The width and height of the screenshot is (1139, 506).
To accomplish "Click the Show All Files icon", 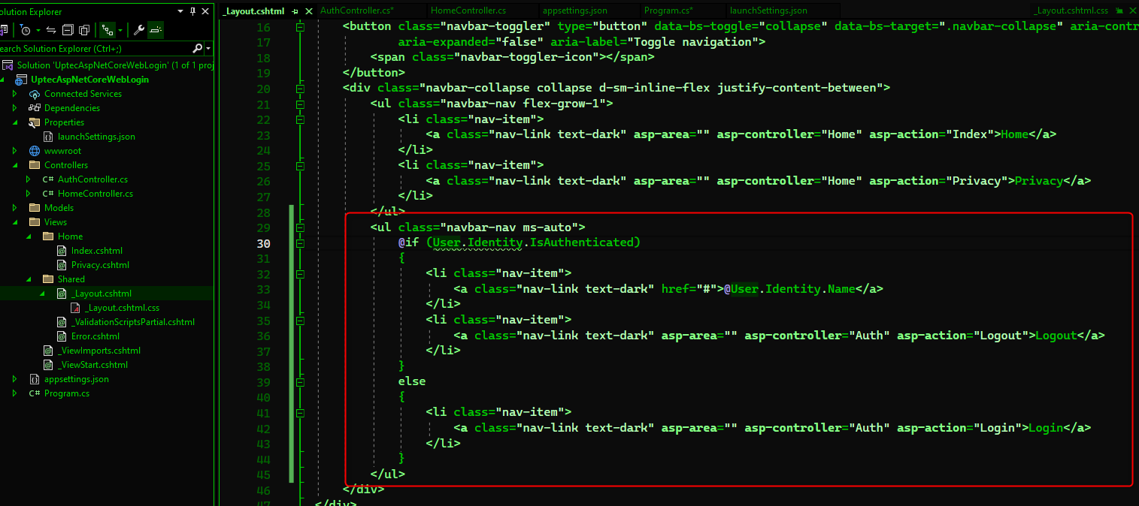I will tap(84, 30).
